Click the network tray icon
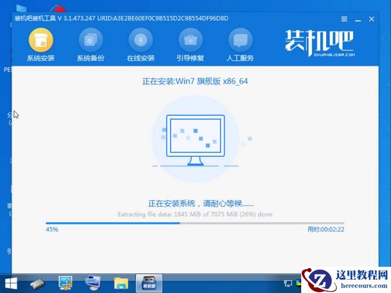 tap(288, 283)
